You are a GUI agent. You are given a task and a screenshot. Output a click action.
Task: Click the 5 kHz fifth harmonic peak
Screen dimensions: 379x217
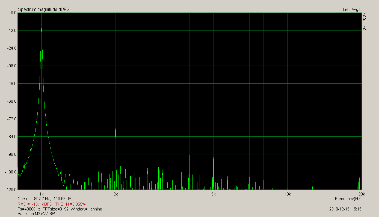point(214,158)
